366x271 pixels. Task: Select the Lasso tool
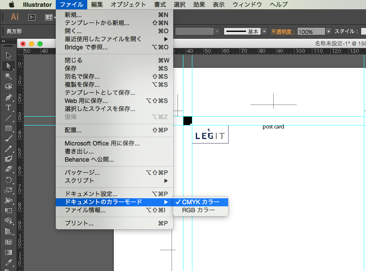tap(9, 86)
